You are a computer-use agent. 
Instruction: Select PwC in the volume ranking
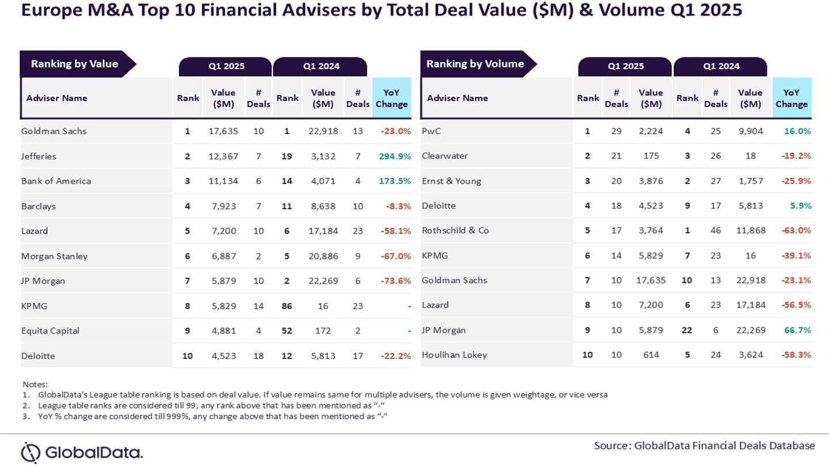click(x=431, y=131)
